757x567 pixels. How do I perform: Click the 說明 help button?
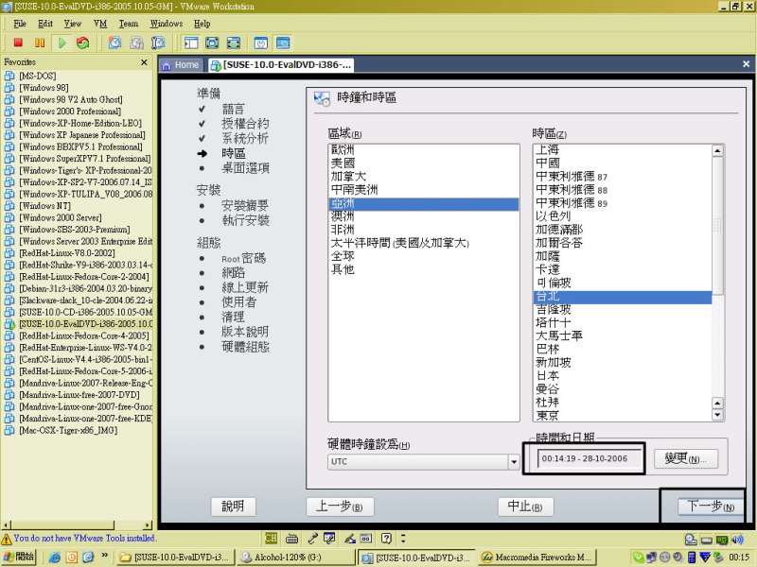click(233, 507)
